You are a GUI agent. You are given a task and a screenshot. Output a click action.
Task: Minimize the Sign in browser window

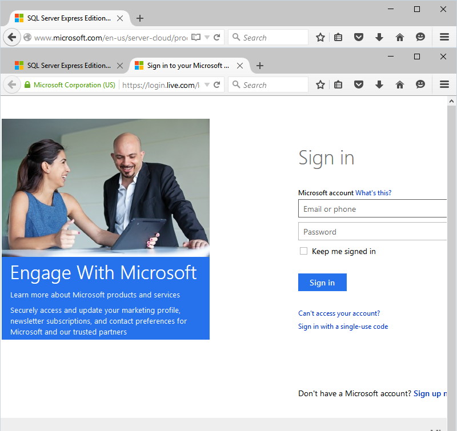click(391, 56)
